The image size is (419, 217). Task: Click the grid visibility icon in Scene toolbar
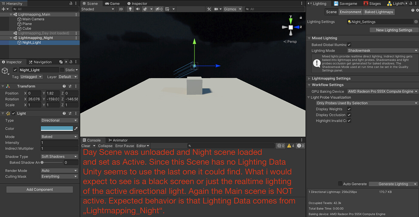(x=167, y=9)
